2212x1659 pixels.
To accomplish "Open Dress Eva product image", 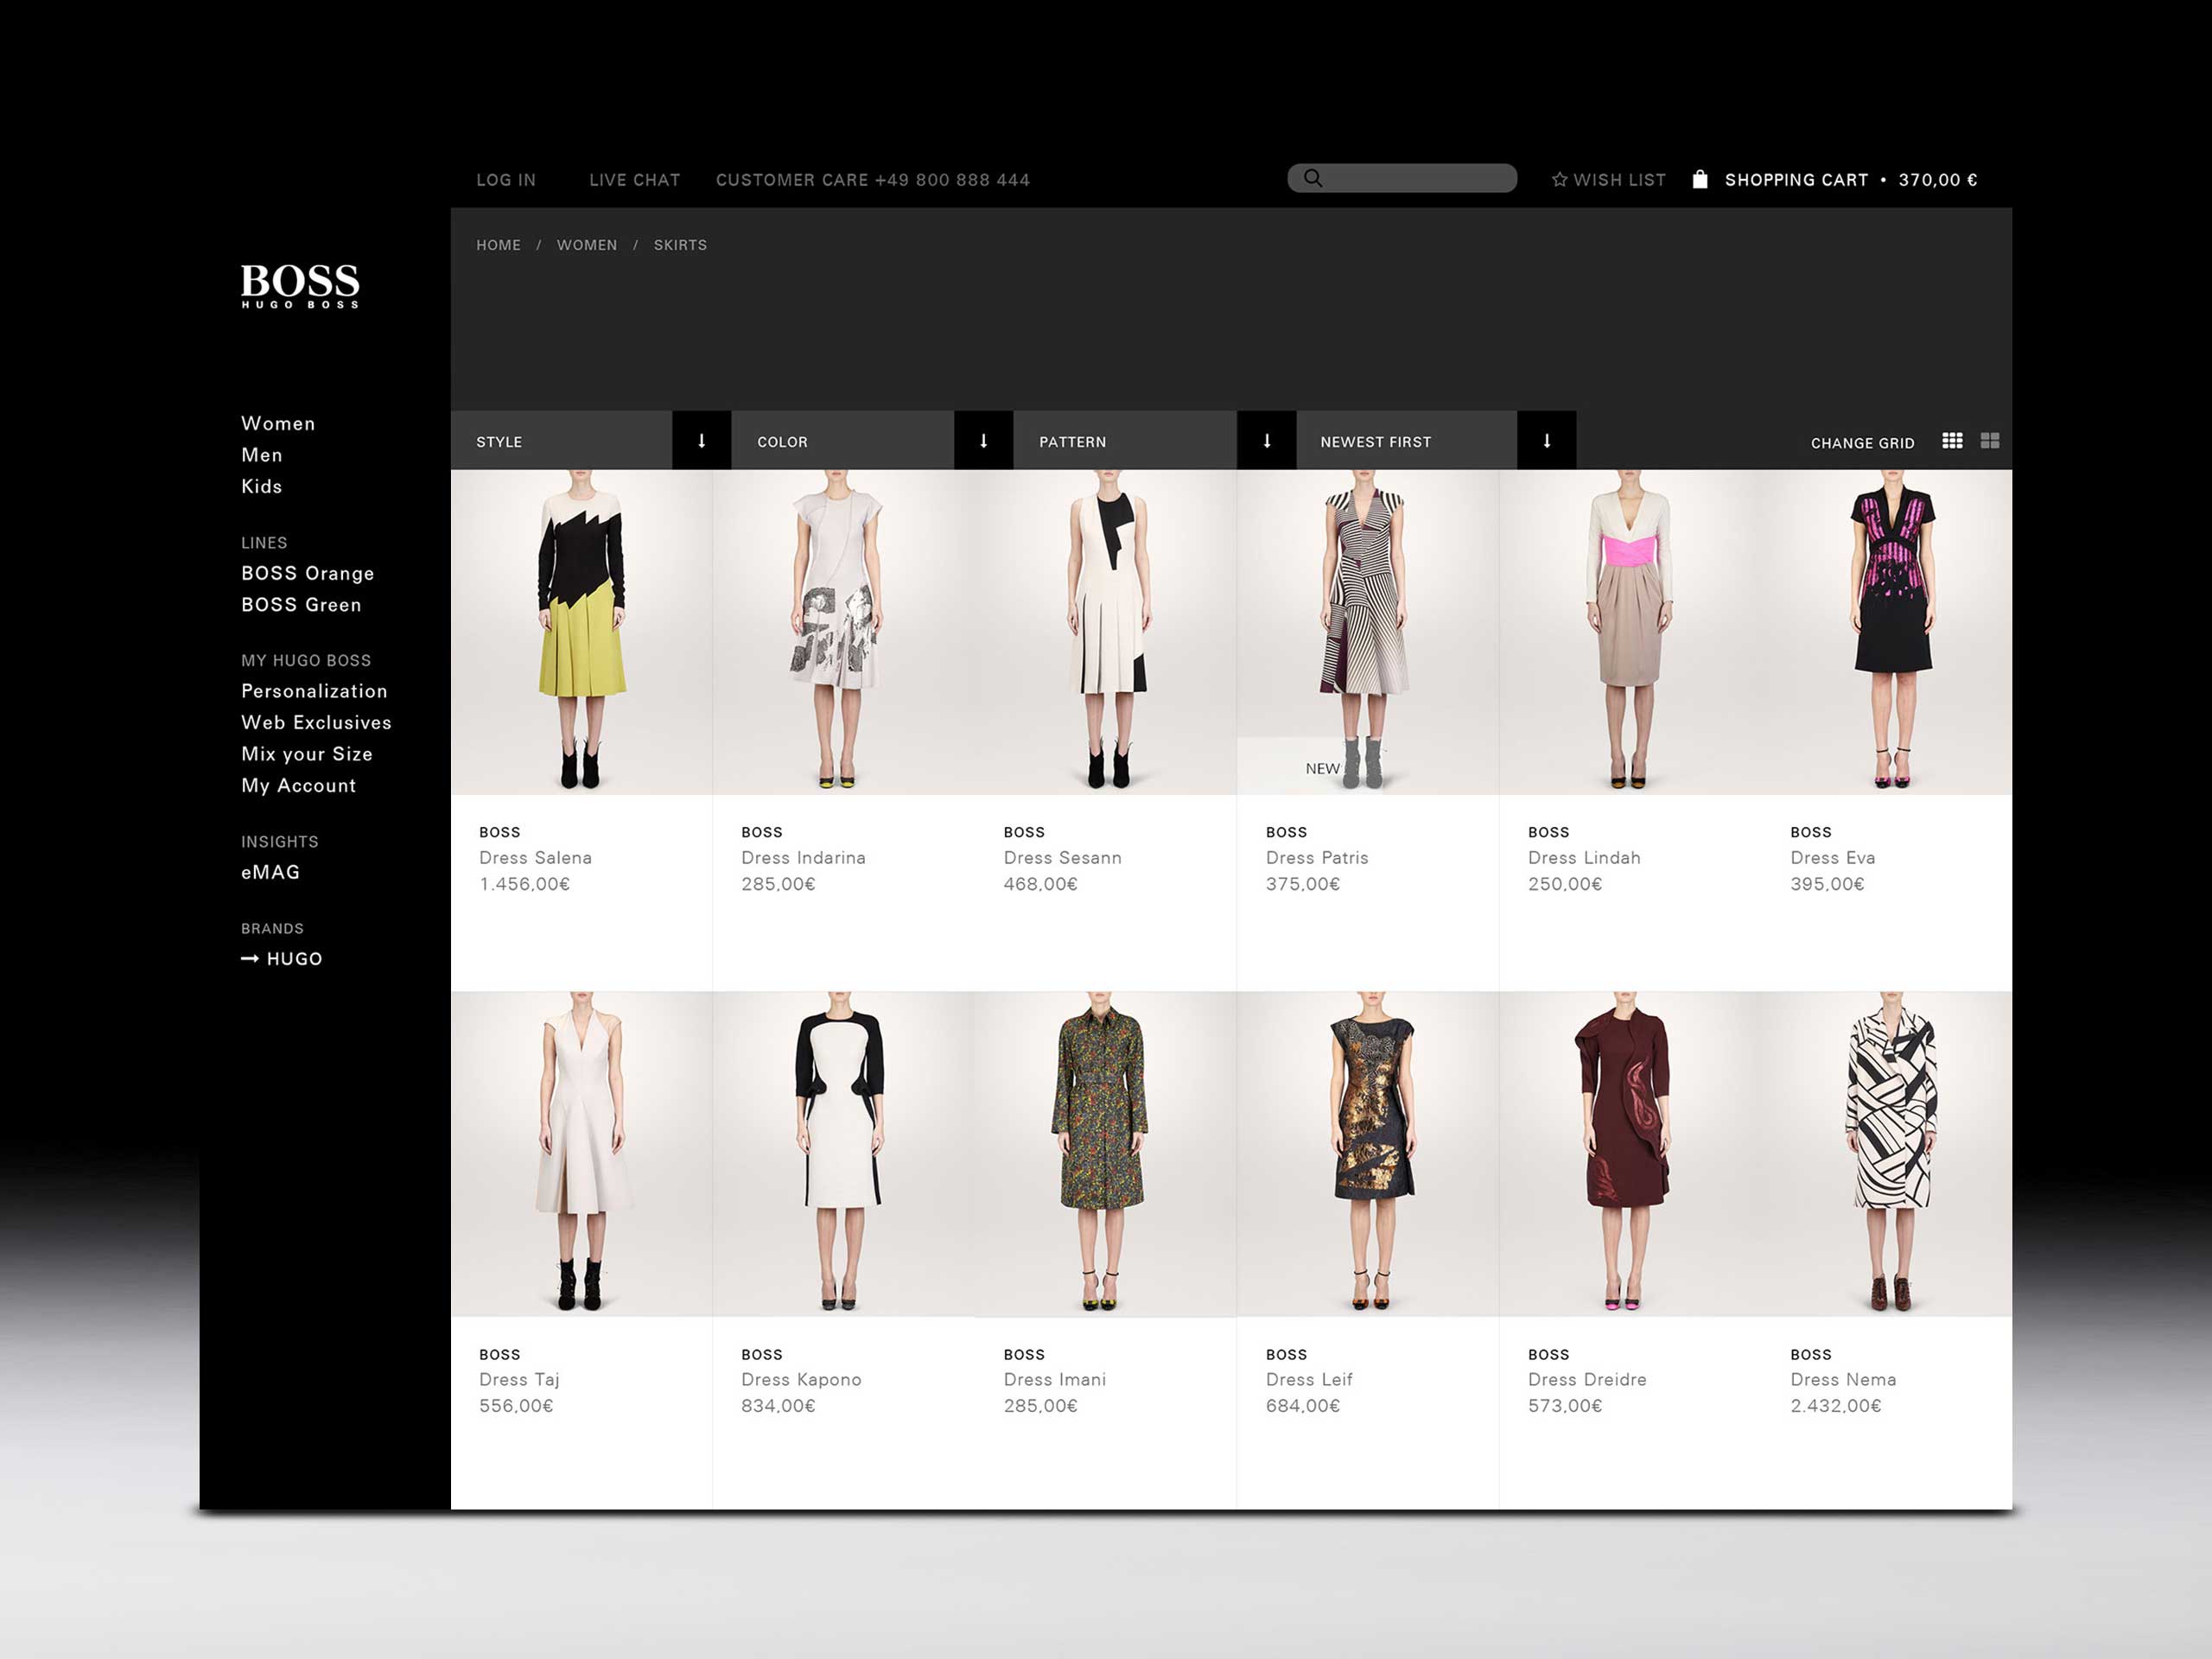I will click(x=1886, y=632).
